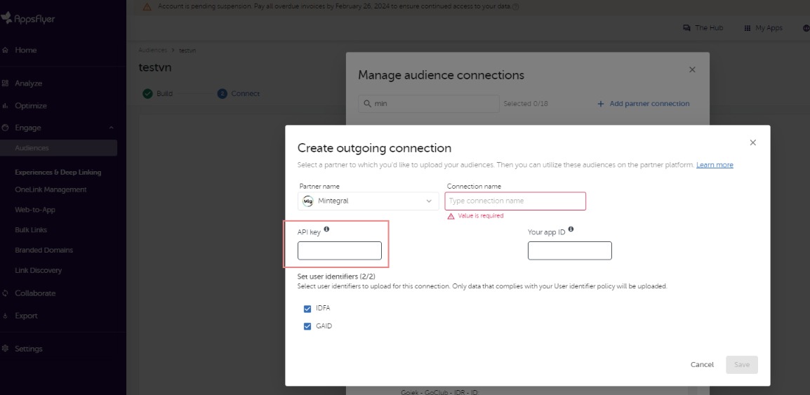Click the Engage icon in sidebar
This screenshot has width=810, height=395.
[5, 128]
